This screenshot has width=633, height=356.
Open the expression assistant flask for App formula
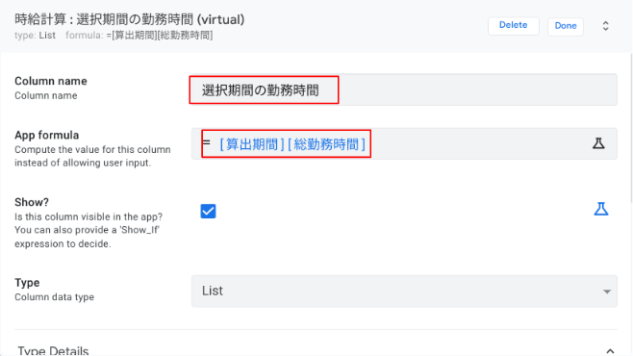pyautogui.click(x=598, y=143)
